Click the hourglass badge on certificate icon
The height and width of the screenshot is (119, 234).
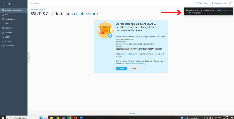pos(110,35)
